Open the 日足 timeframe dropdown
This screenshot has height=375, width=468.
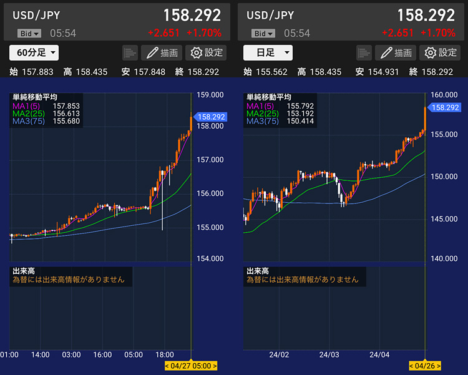coord(268,53)
